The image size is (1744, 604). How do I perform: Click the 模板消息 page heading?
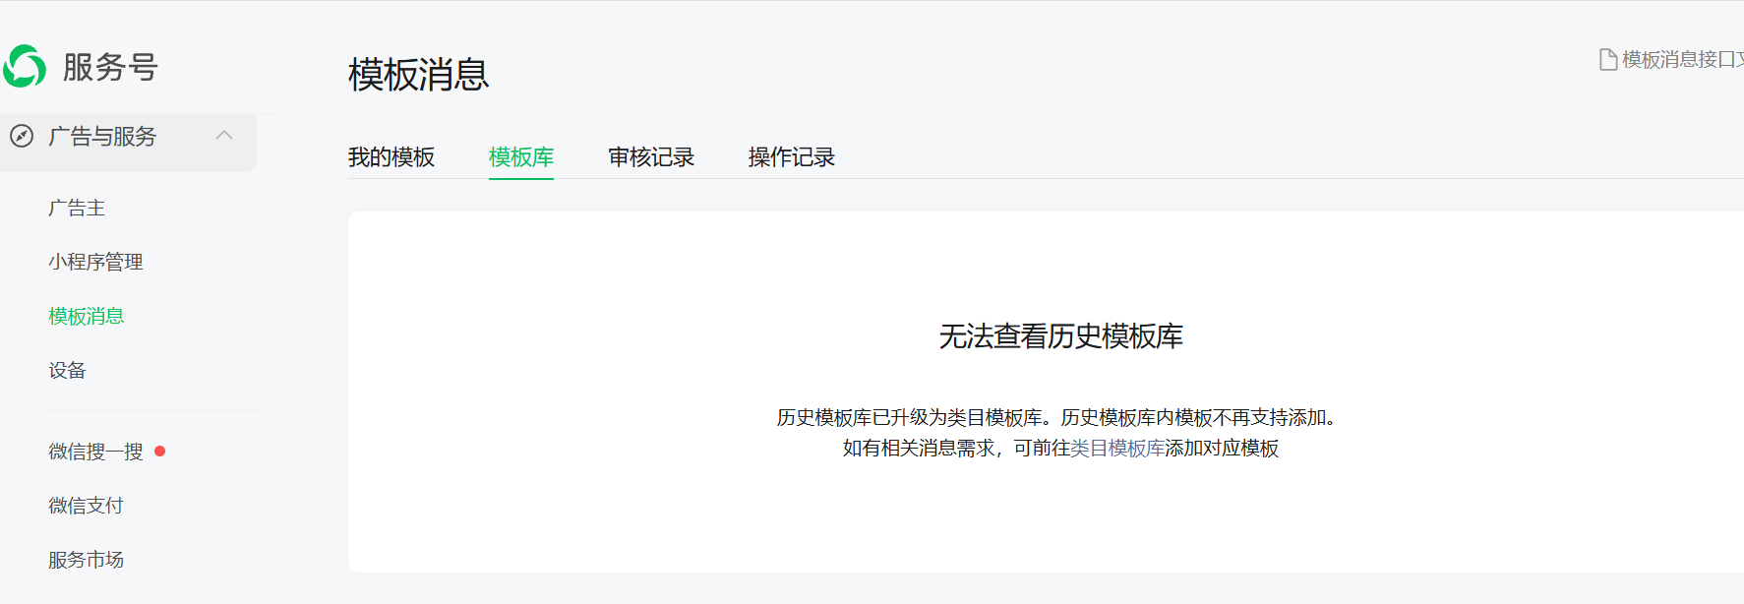coord(419,75)
